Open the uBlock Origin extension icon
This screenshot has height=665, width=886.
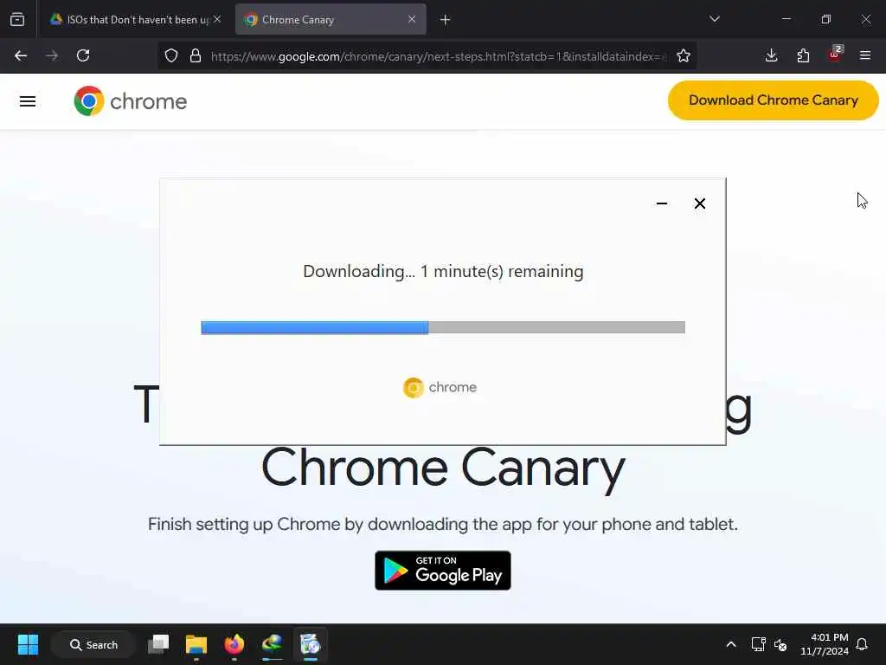[x=835, y=55]
